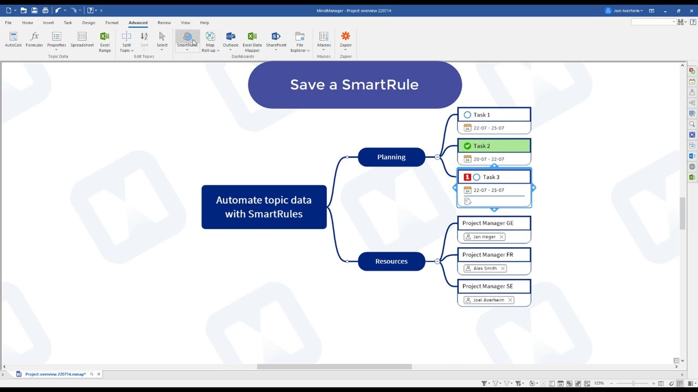Switch to the Review tab

tap(164, 23)
